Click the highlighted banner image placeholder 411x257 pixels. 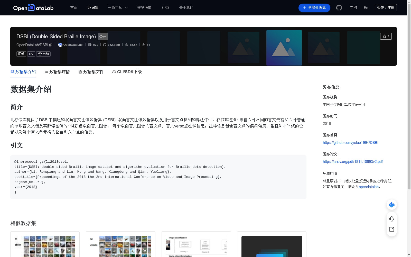pyautogui.click(x=284, y=48)
